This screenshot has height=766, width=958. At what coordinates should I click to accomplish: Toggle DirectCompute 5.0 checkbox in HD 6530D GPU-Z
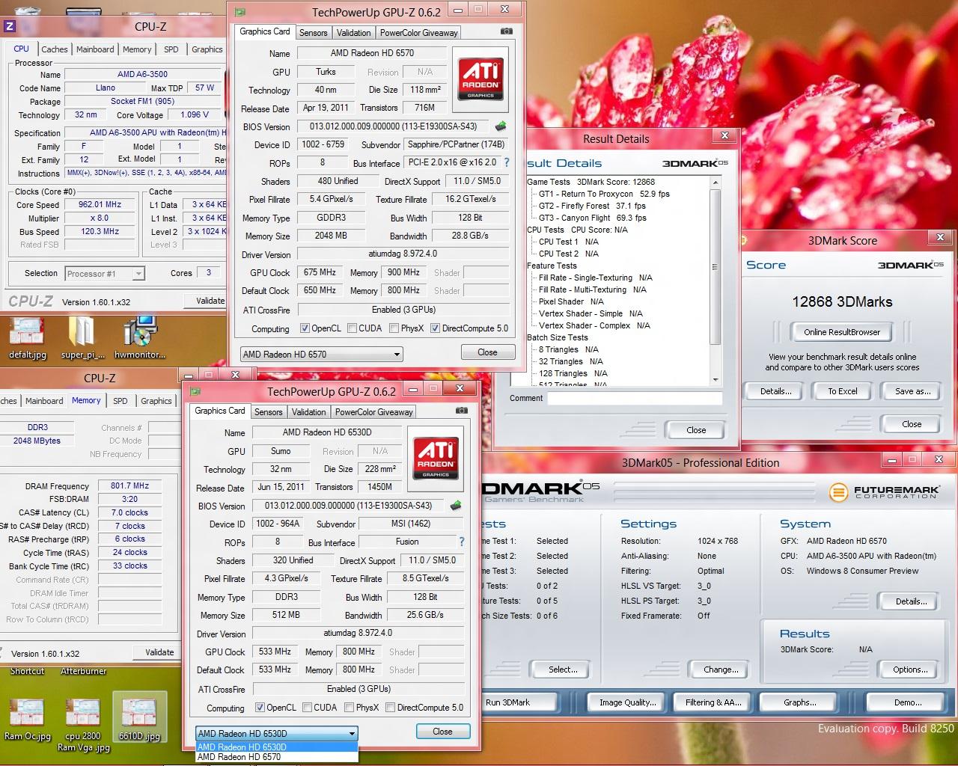click(x=390, y=708)
